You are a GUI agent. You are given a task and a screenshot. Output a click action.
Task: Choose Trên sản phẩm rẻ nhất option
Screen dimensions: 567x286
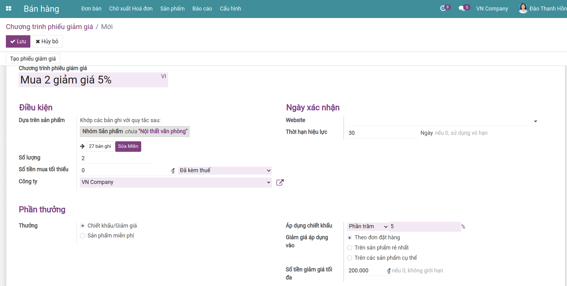(x=350, y=248)
